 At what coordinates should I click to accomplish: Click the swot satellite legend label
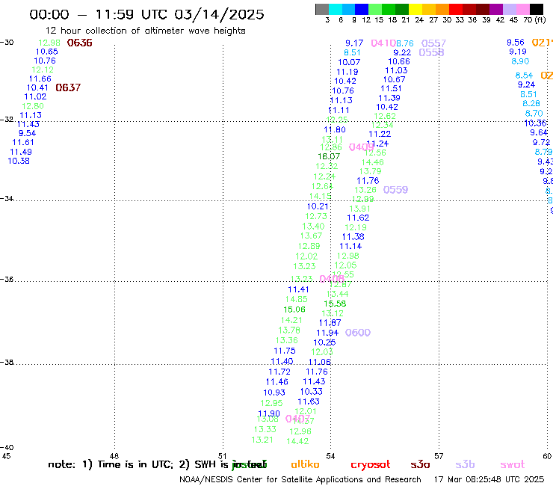point(513,464)
